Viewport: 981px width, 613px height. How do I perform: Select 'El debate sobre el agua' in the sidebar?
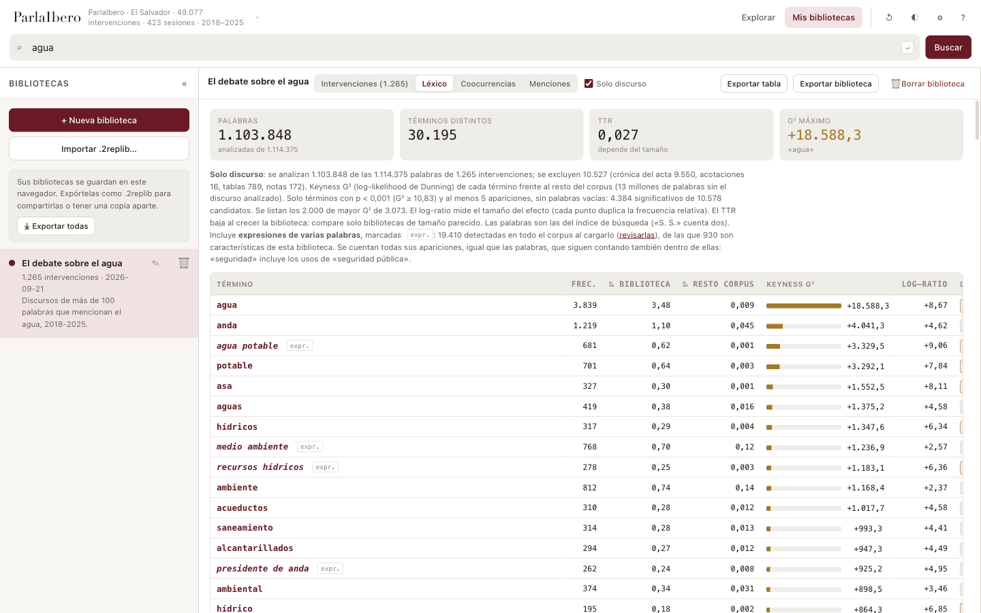pos(99,293)
